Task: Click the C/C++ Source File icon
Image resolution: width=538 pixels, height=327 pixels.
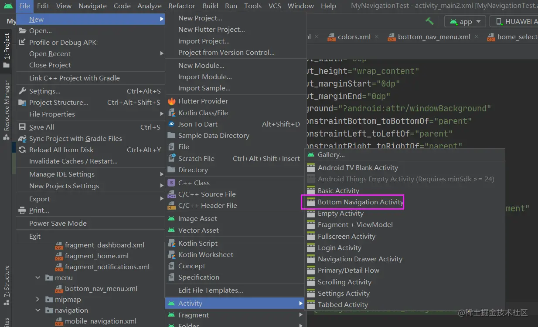Action: click(x=171, y=194)
